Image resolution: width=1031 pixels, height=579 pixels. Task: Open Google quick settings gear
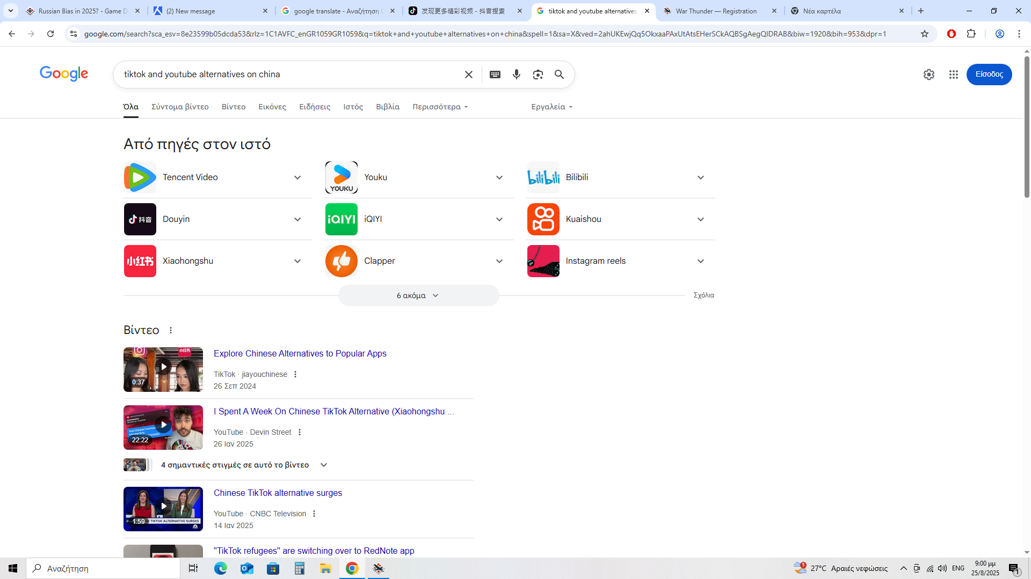[929, 75]
